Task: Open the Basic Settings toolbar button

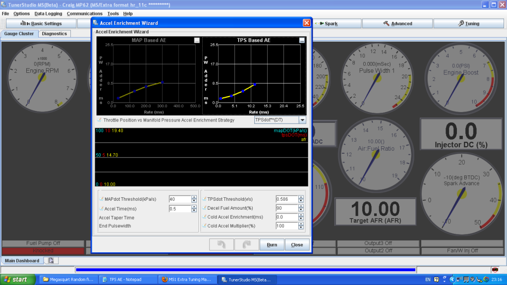Action: tap(41, 23)
